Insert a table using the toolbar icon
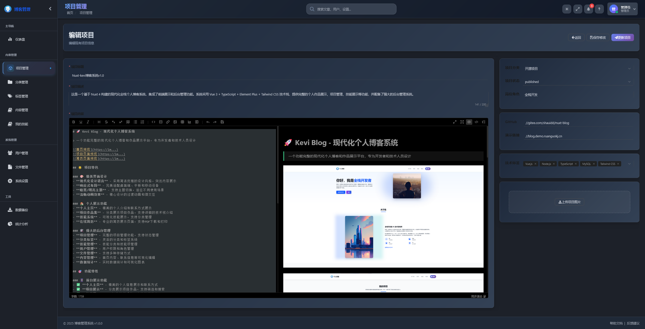The image size is (645, 329). 182,122
